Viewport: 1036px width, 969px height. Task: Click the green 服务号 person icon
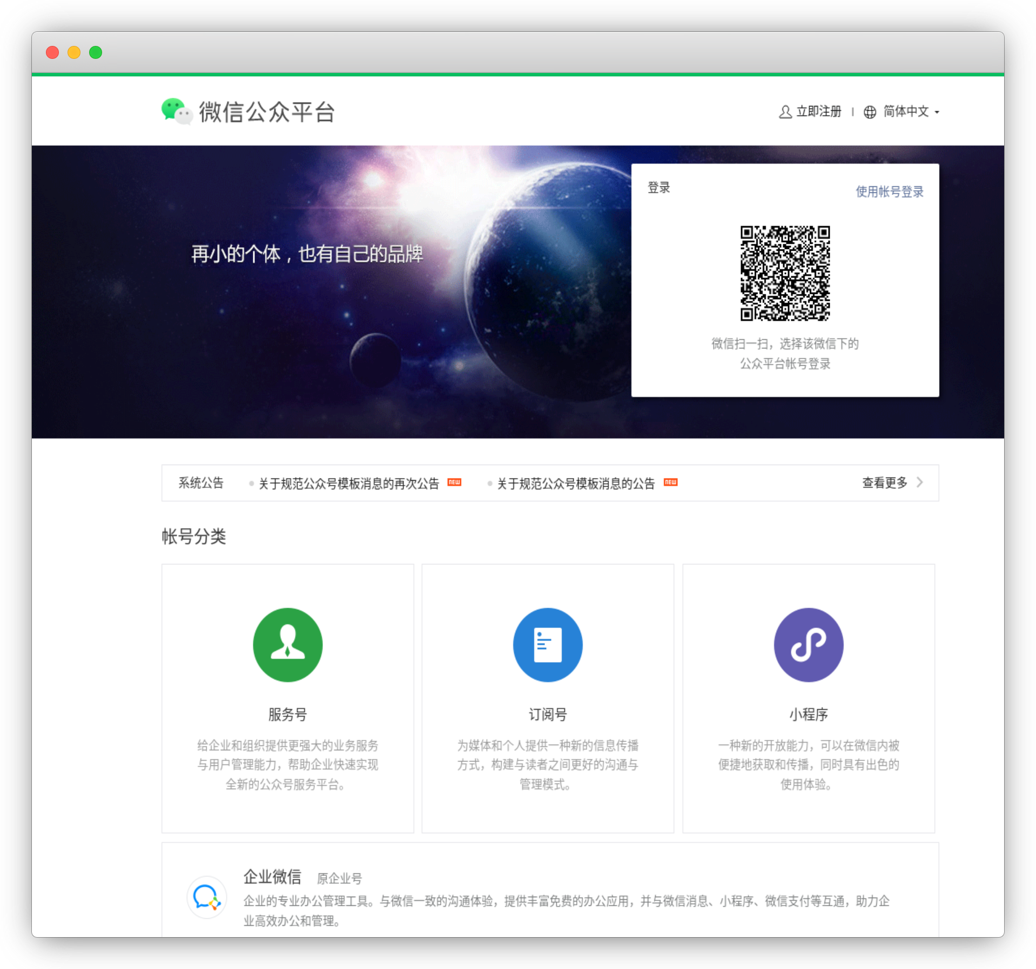pos(287,644)
